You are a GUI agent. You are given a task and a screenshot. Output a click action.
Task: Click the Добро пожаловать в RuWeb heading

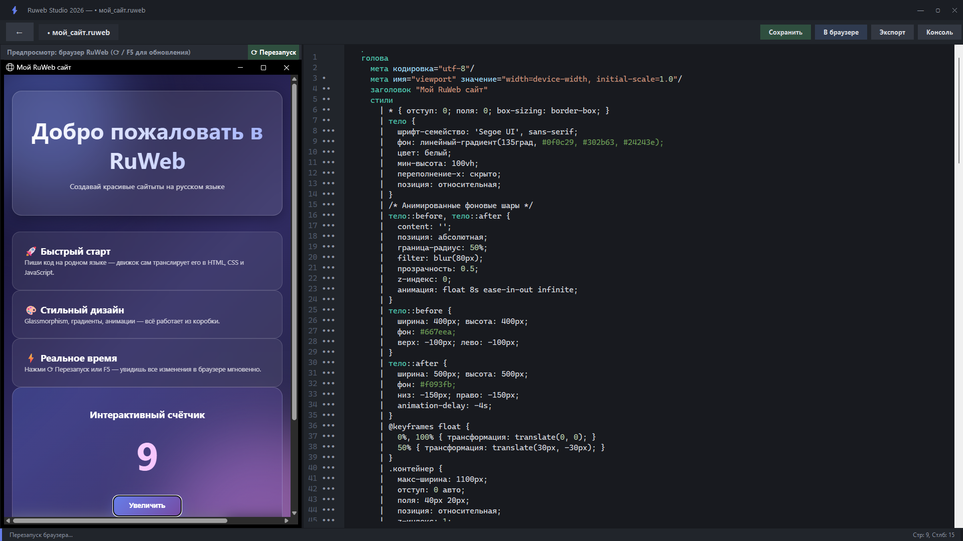[147, 146]
